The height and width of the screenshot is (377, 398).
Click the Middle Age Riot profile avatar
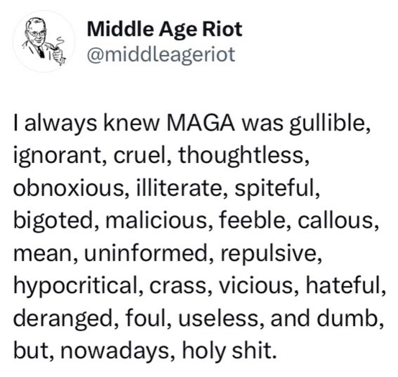point(44,41)
